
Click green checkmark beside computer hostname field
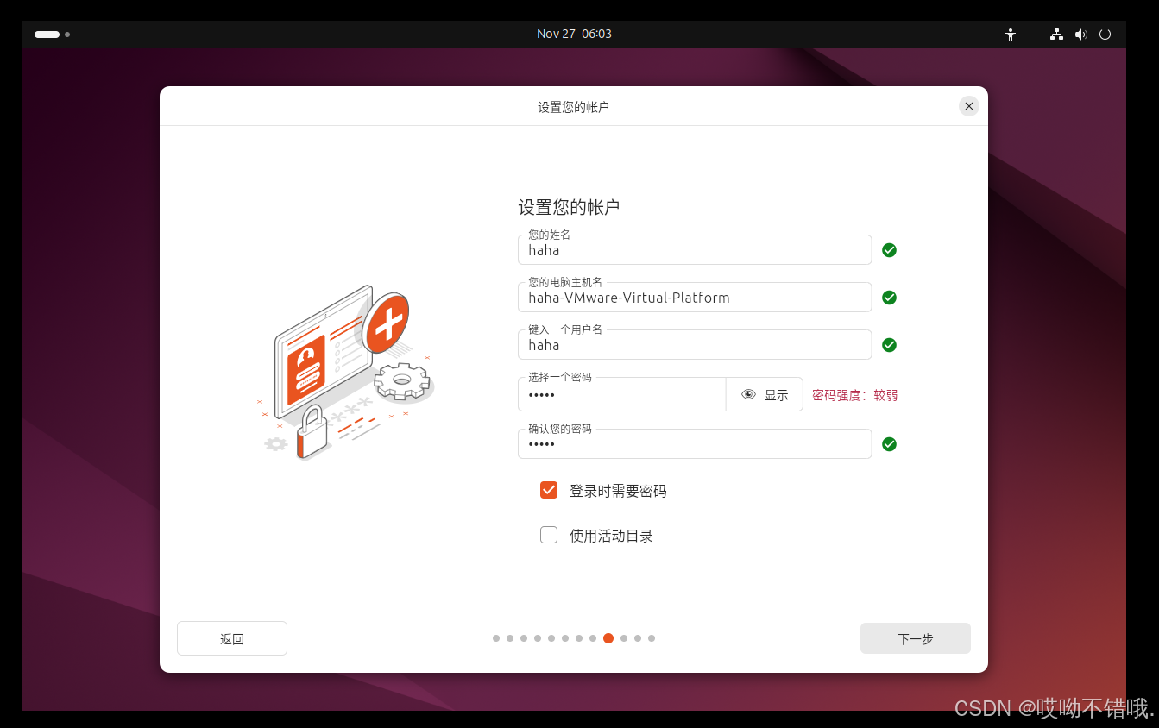[889, 298]
